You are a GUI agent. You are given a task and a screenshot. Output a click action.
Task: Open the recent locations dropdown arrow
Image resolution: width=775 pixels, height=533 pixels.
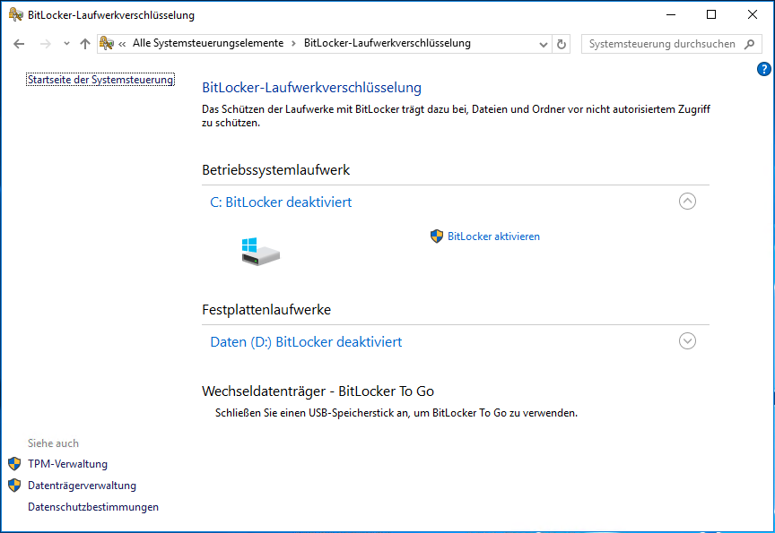coord(66,44)
